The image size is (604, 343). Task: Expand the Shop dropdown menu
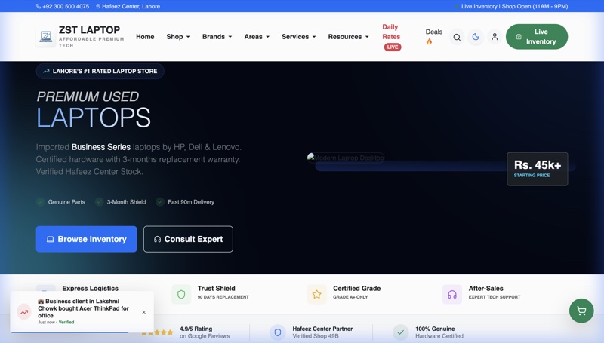click(x=178, y=37)
